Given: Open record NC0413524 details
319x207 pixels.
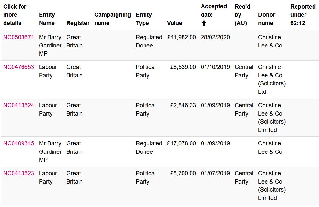Looking at the screenshot, I should 19,105.
